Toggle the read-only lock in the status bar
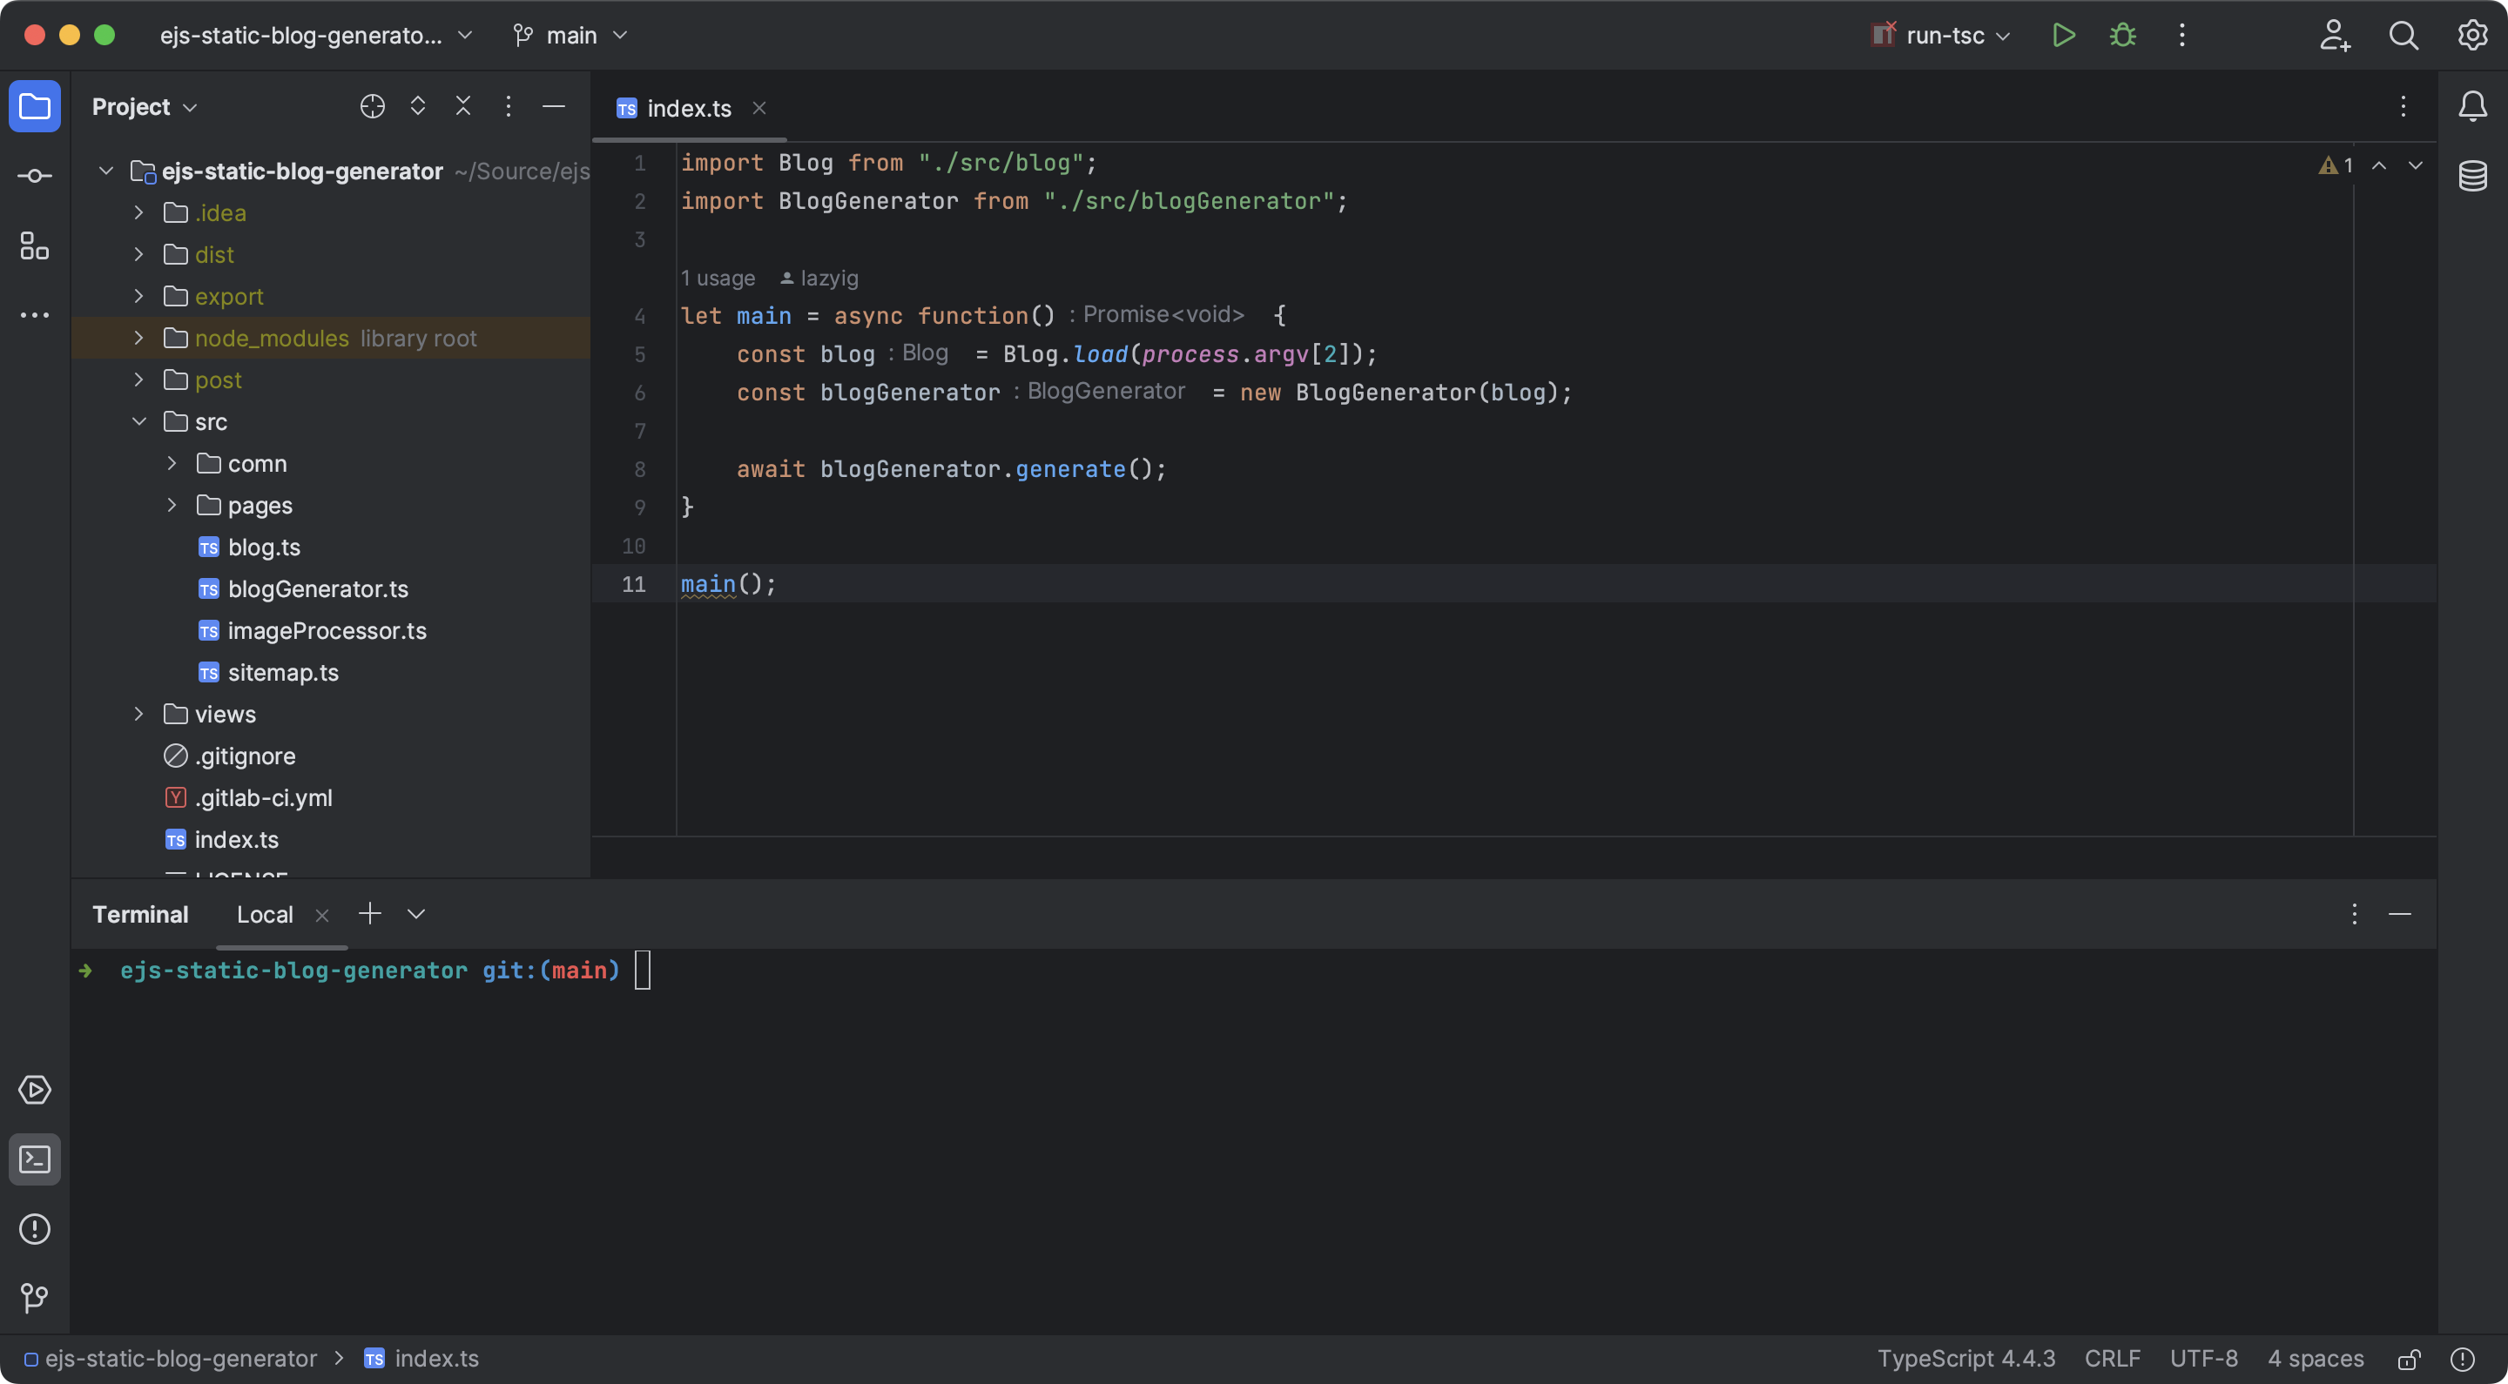2508x1384 pixels. point(2409,1359)
